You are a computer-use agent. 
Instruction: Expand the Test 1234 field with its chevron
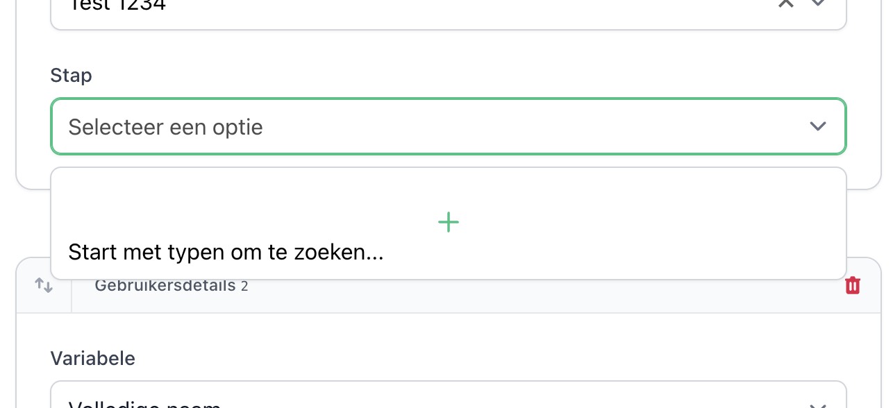click(817, 3)
